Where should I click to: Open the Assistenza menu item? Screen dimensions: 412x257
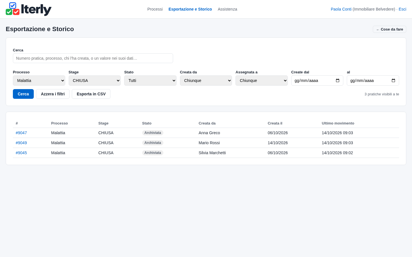pyautogui.click(x=227, y=9)
